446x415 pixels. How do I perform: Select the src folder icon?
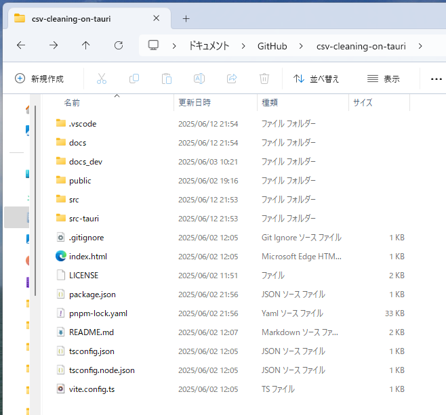(x=60, y=199)
